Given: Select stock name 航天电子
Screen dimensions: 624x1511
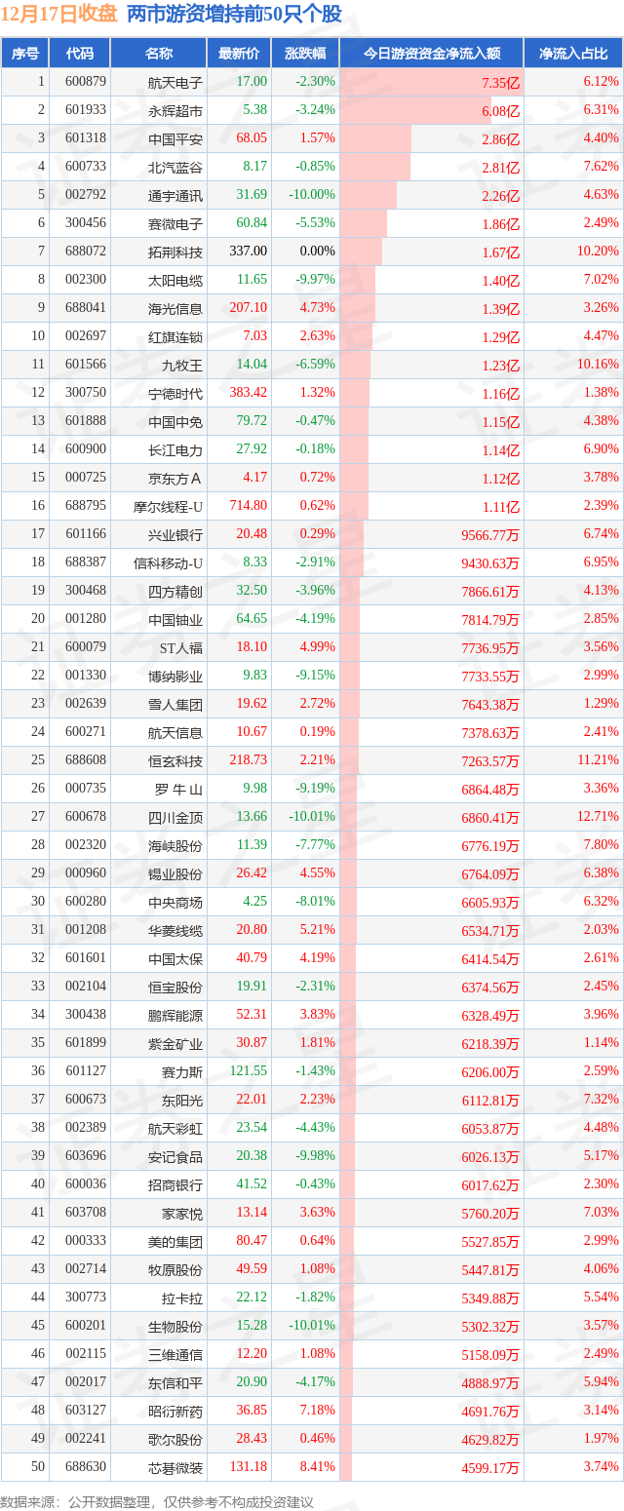Looking at the screenshot, I should pyautogui.click(x=175, y=82).
